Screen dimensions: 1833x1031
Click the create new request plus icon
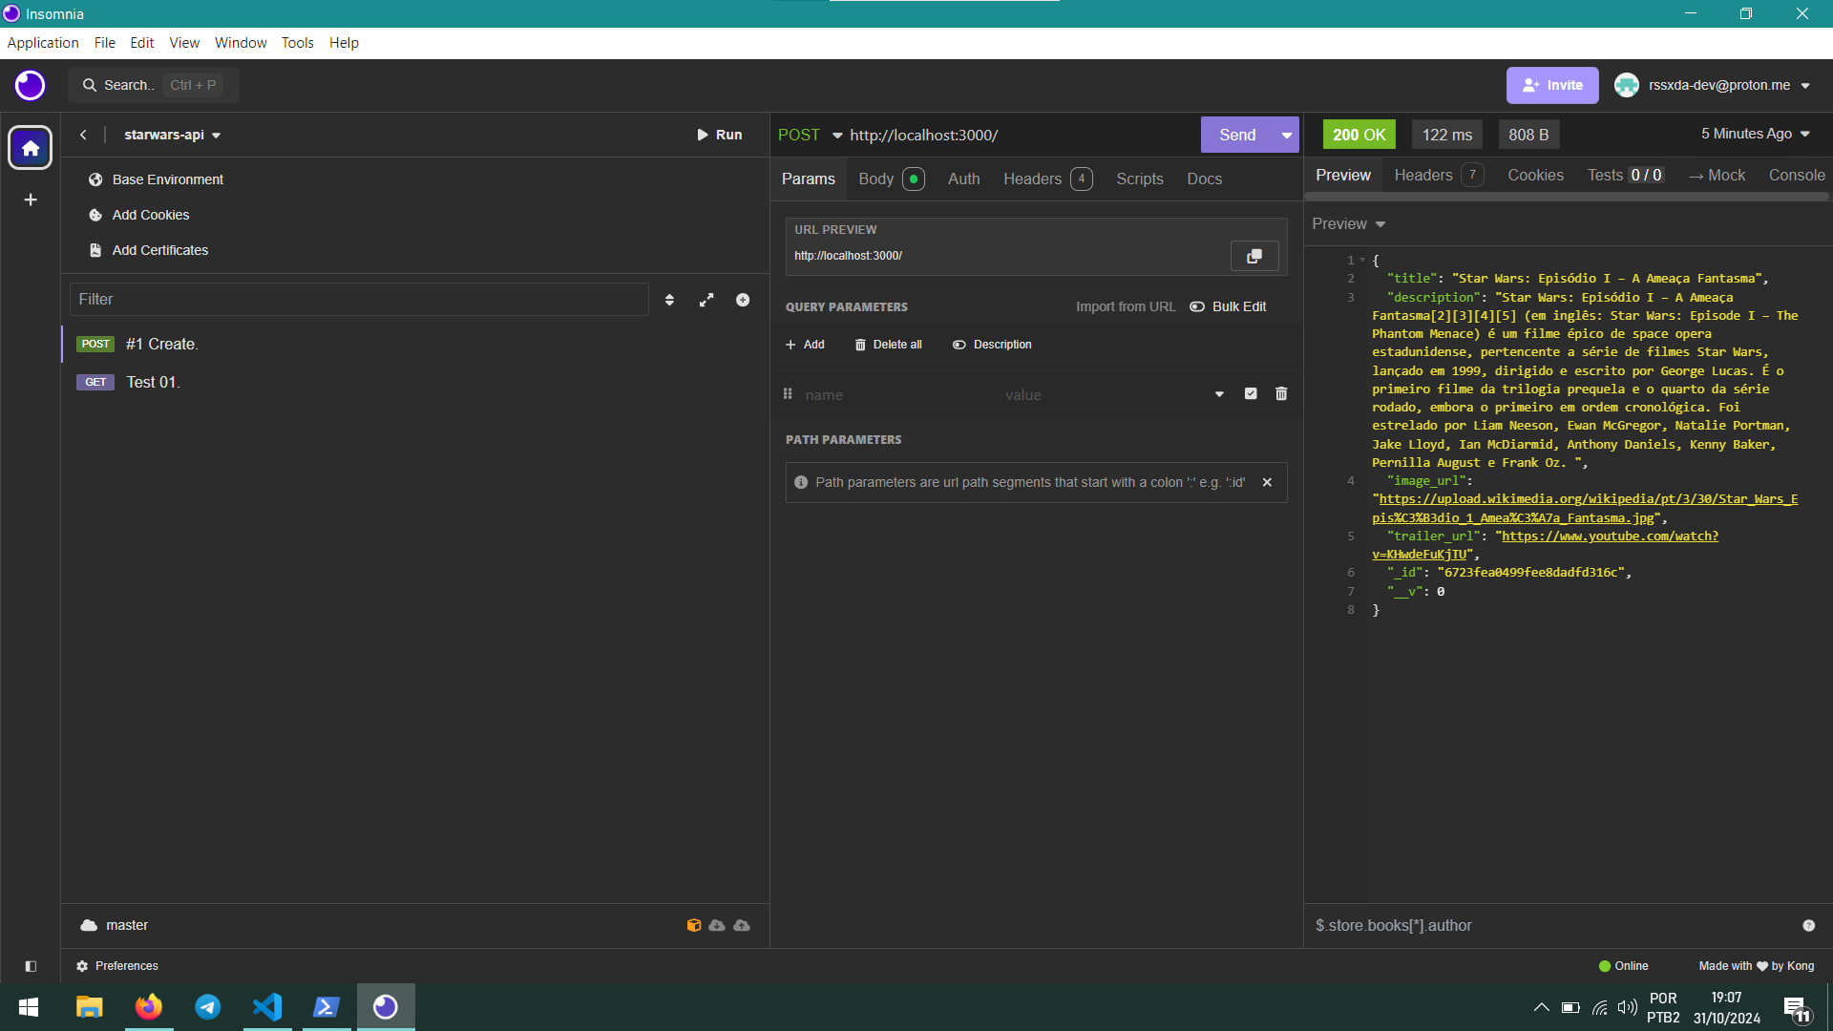tap(743, 300)
